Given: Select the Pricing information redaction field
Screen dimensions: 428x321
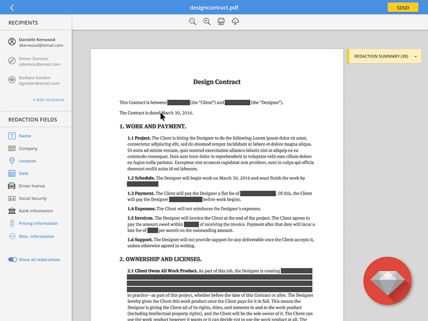Looking at the screenshot, I should tap(33, 224).
